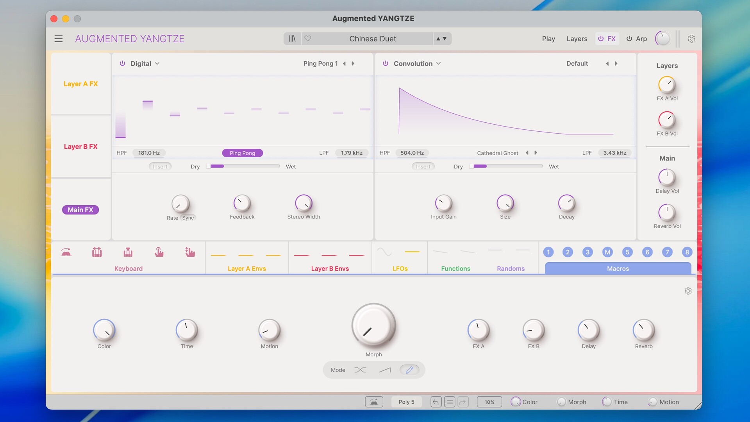Toggle the Ping Pong mode pill
The width and height of the screenshot is (750, 422).
(242, 153)
